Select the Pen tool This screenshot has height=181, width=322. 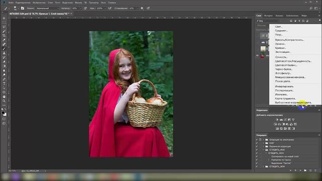[4, 79]
